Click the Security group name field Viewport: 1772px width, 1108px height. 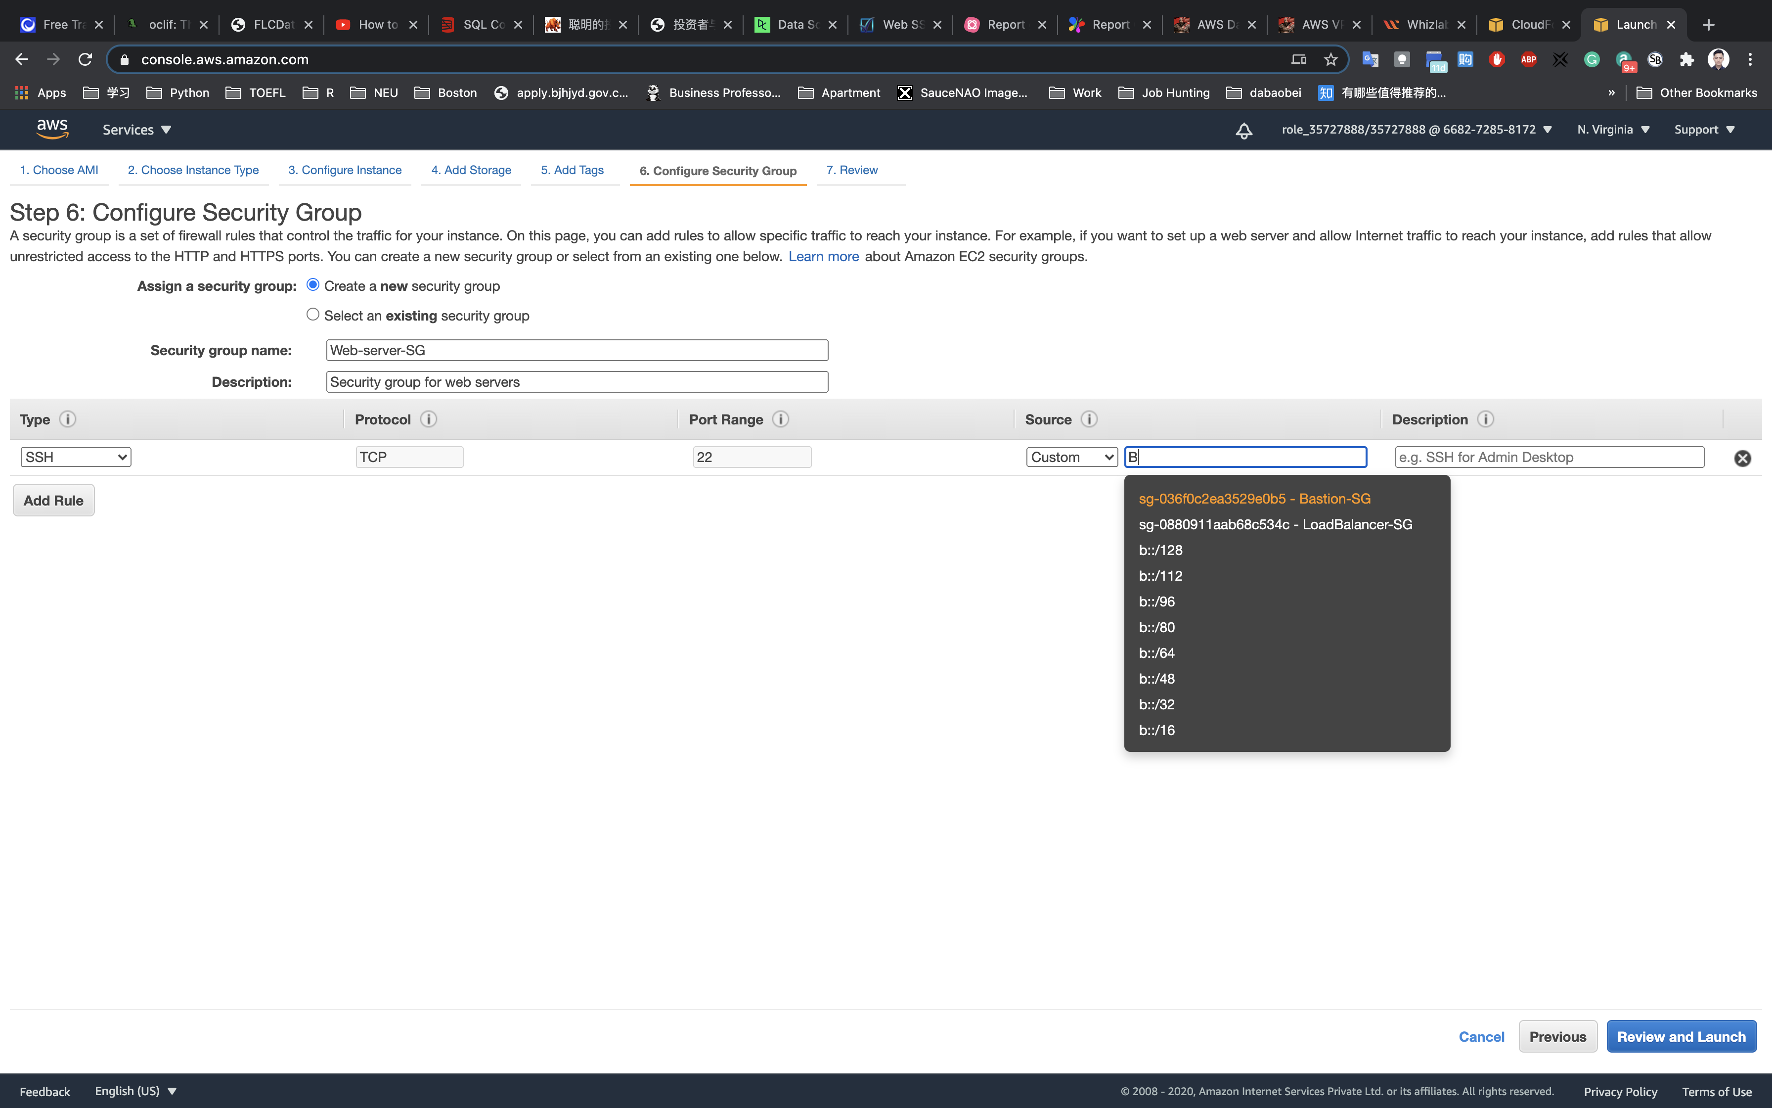coord(576,350)
